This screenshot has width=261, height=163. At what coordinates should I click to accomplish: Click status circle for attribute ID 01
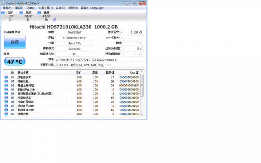pos(6,77)
